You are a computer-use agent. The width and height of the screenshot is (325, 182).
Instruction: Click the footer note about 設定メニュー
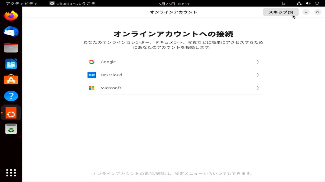pyautogui.click(x=172, y=174)
